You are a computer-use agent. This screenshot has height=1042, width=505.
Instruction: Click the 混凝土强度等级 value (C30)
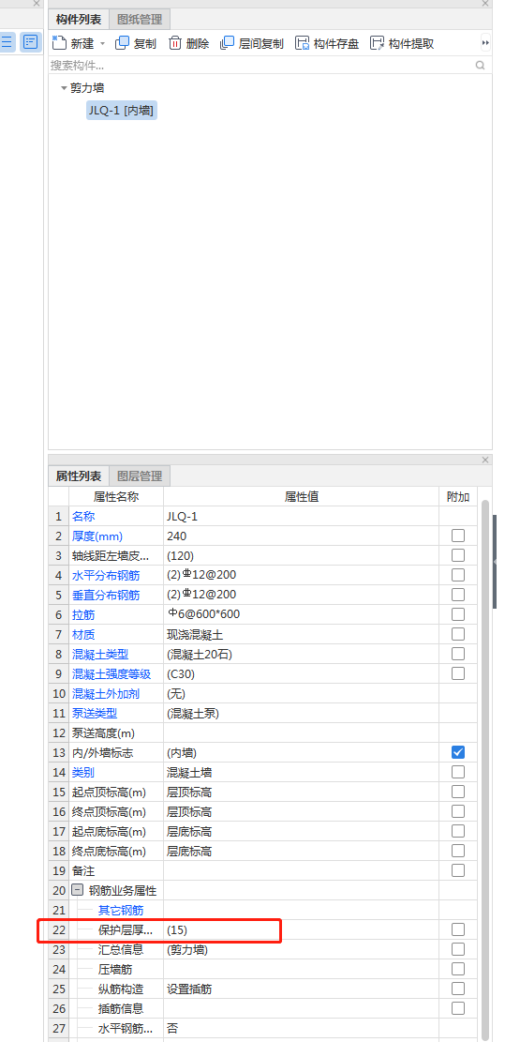(181, 673)
